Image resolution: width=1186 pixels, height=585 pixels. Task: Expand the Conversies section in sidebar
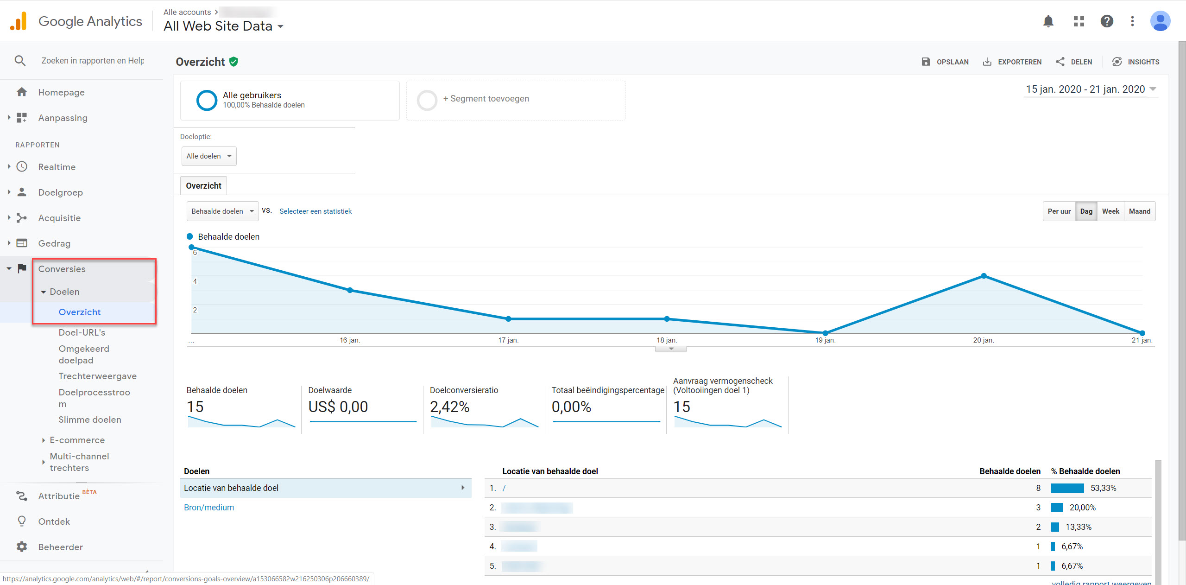[63, 268]
